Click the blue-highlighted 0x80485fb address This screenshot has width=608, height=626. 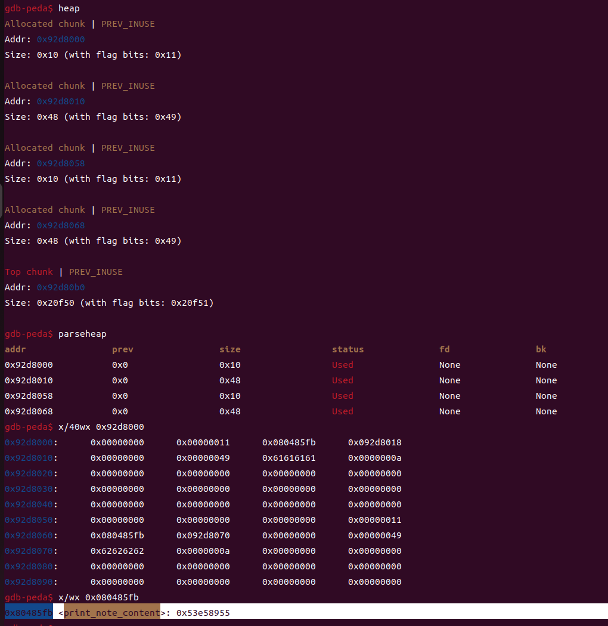(x=28, y=613)
